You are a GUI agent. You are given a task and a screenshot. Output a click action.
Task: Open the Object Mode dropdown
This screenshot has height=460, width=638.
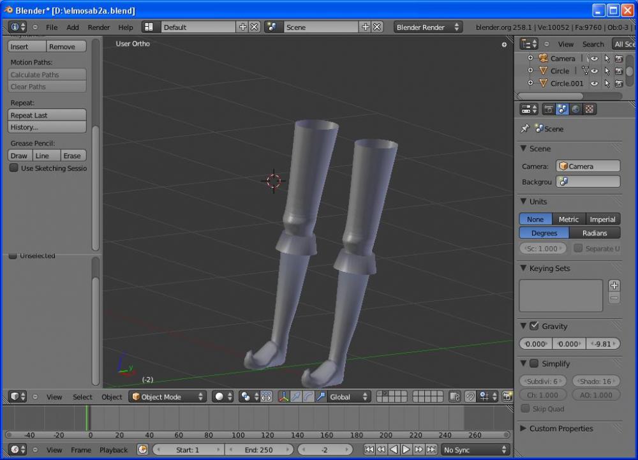[x=168, y=397]
